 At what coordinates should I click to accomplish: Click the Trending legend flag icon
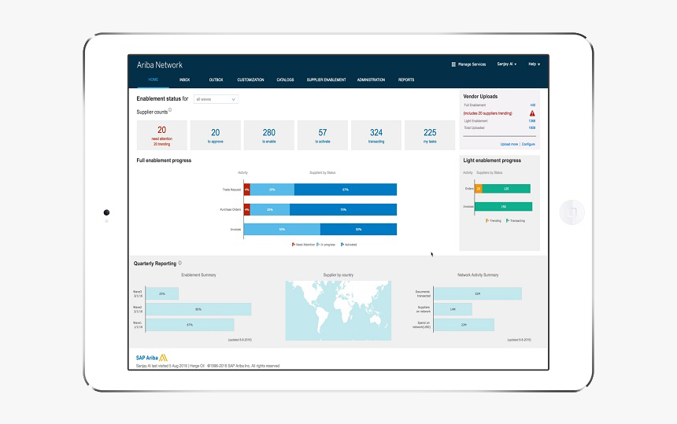click(487, 220)
